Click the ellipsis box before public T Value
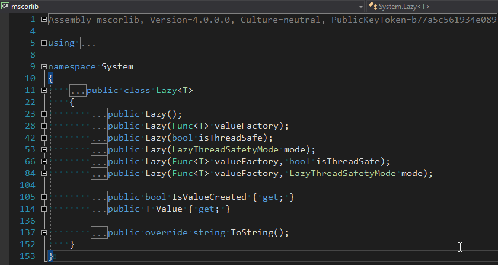Image resolution: width=498 pixels, height=265 pixels. tap(99, 209)
